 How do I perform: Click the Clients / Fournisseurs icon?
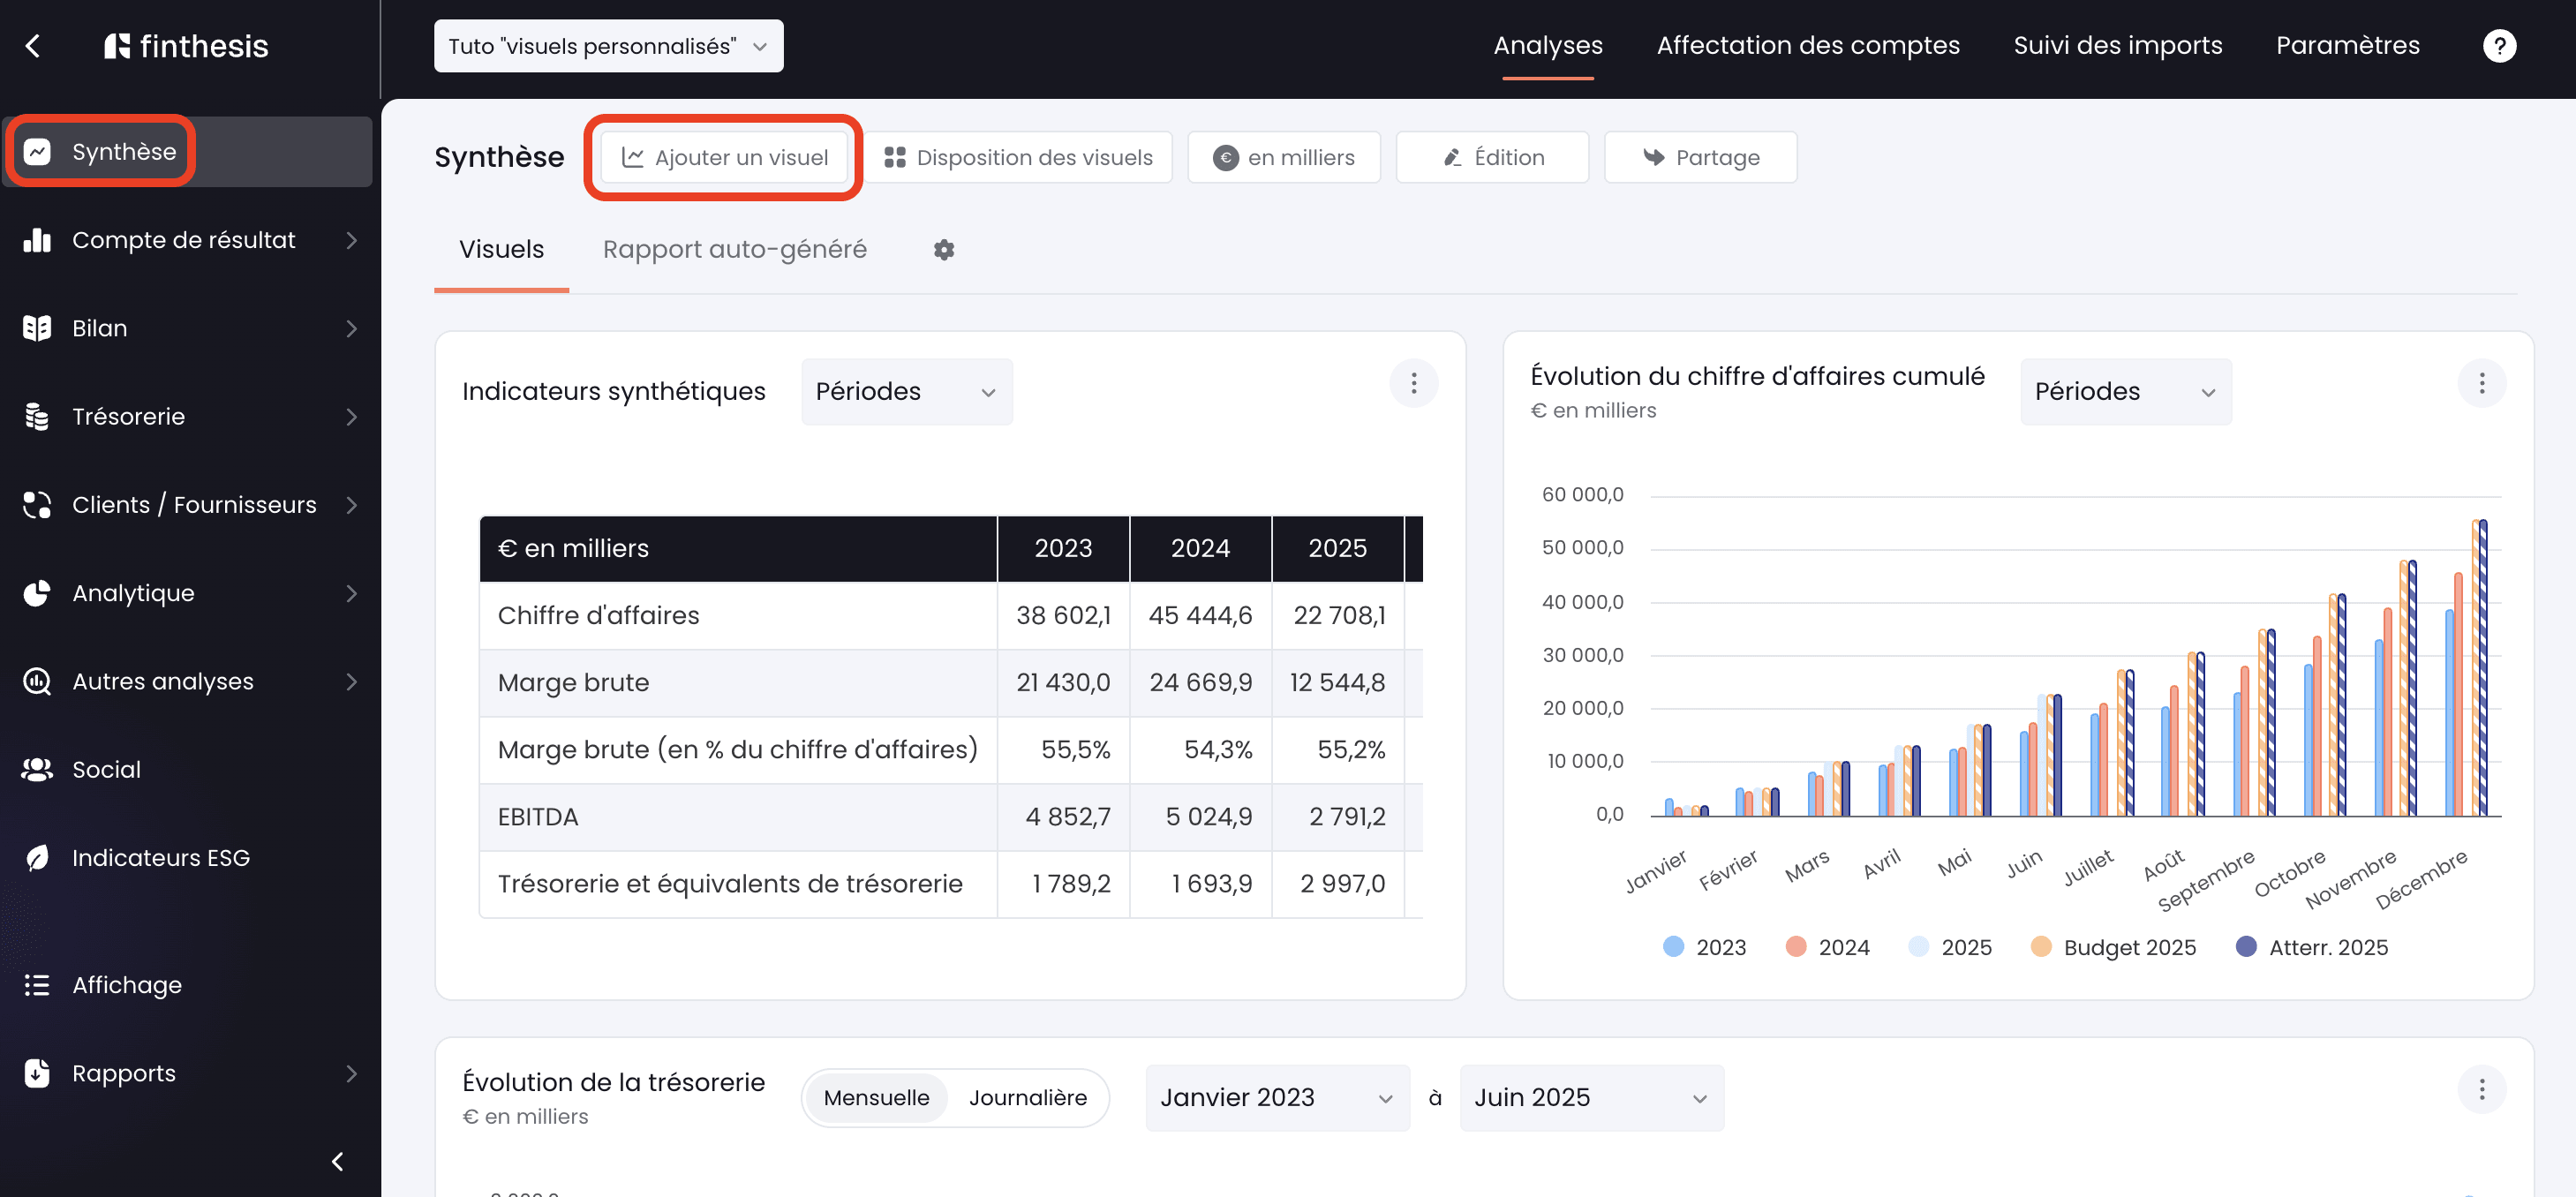point(38,505)
